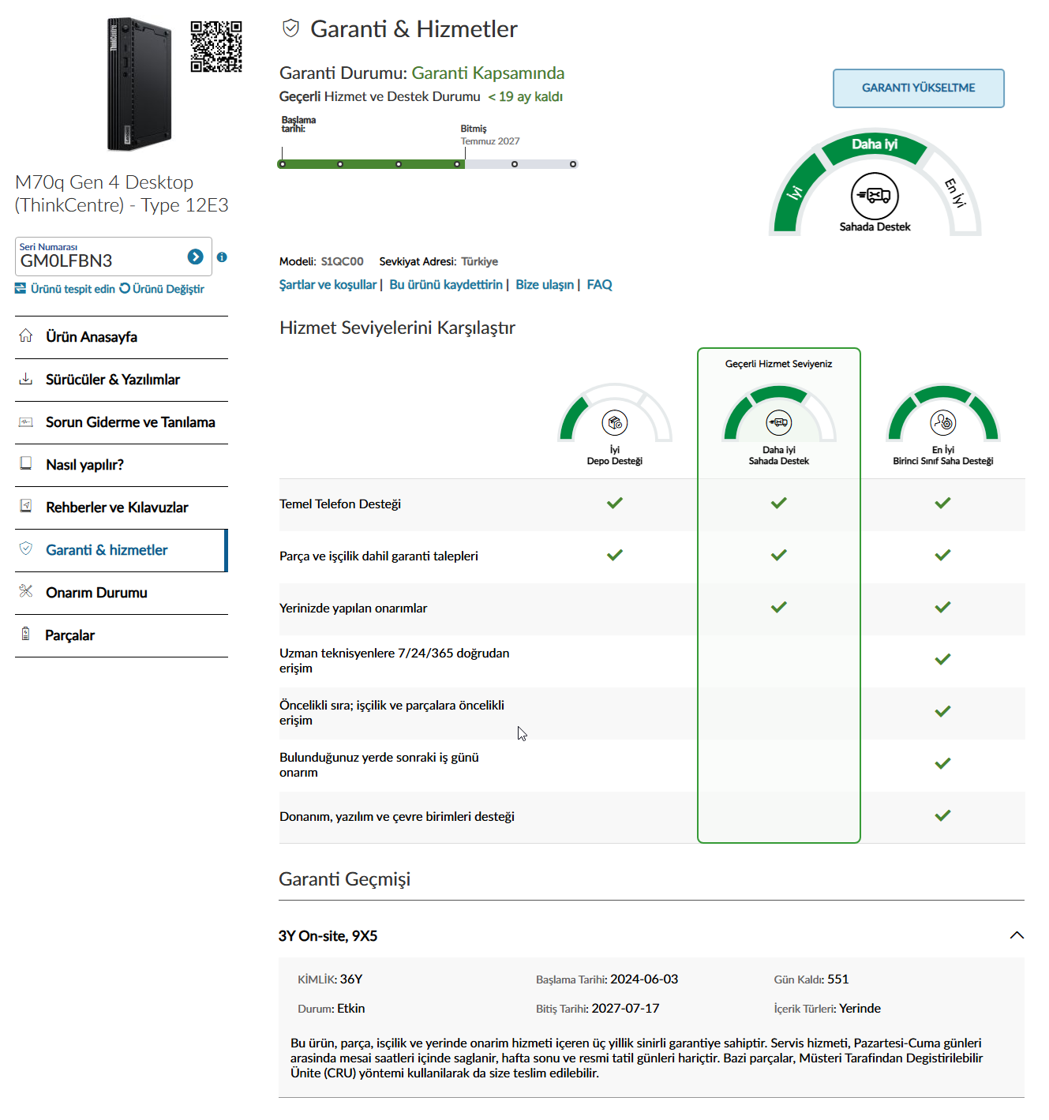Select the Daha iyi segment of the large gauge

click(875, 145)
